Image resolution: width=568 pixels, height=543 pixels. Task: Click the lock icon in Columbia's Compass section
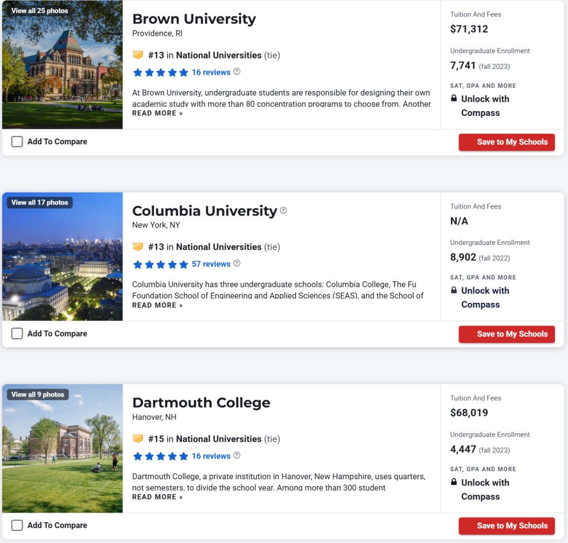tap(453, 290)
